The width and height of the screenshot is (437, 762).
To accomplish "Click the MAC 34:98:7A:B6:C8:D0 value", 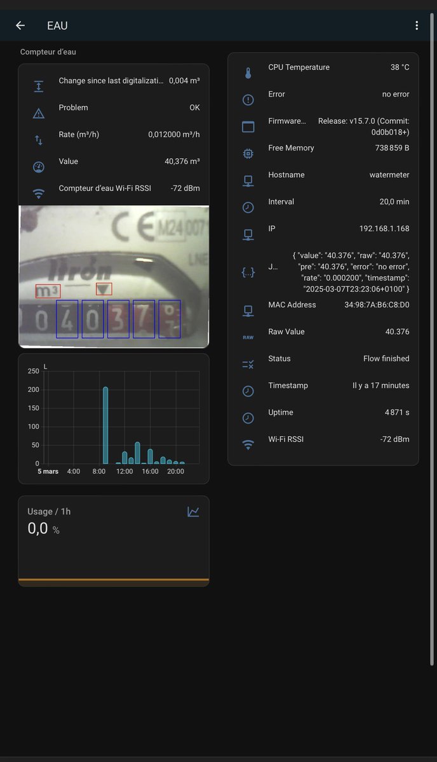I will point(377,305).
